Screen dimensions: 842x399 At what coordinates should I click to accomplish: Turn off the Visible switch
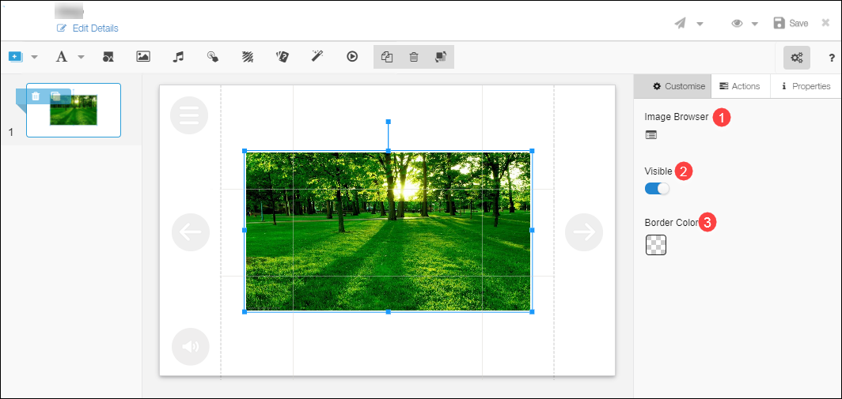(657, 189)
